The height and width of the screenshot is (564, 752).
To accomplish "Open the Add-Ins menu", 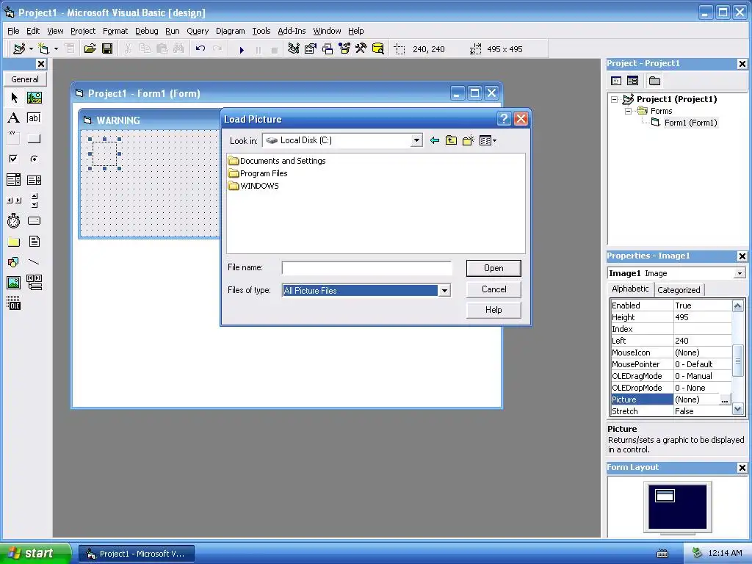I will 292,31.
